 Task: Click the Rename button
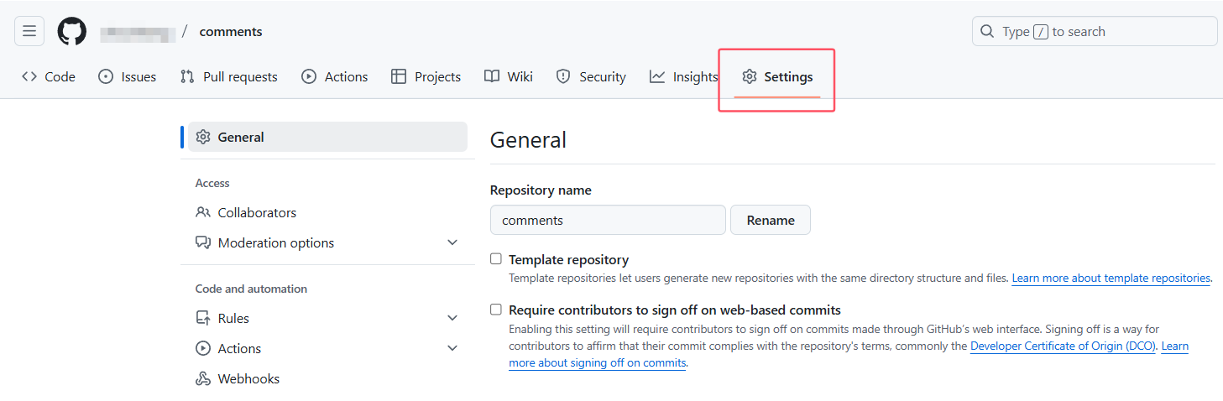click(770, 220)
